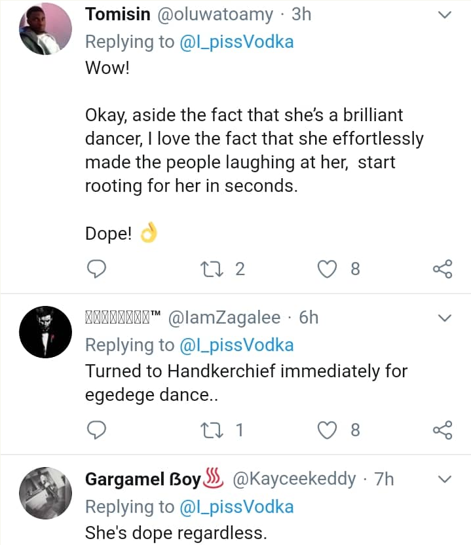Viewport: 471px width, 545px height.
Task: View Gargamel Boy's profile avatar
Action: tap(45, 493)
